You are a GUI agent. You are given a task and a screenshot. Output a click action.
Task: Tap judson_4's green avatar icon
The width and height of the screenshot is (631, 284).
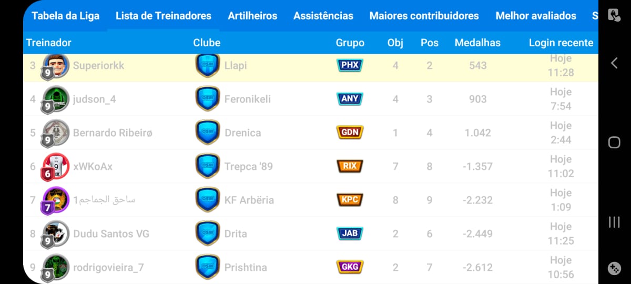pos(55,99)
